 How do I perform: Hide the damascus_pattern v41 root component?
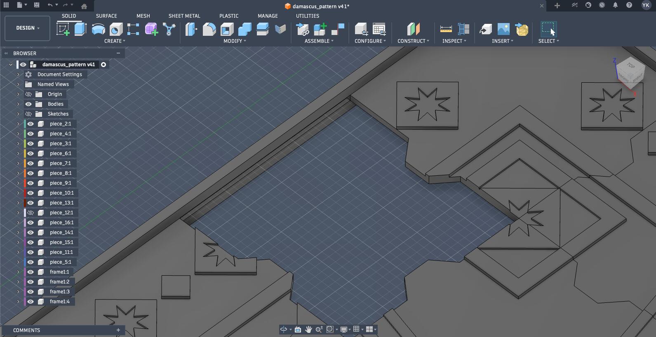[23, 65]
